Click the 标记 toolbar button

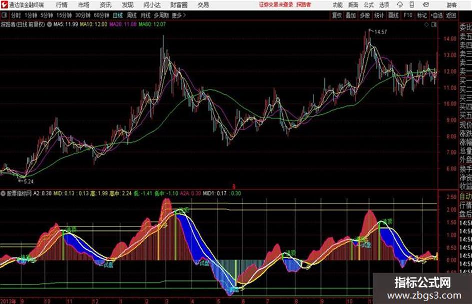(x=422, y=15)
